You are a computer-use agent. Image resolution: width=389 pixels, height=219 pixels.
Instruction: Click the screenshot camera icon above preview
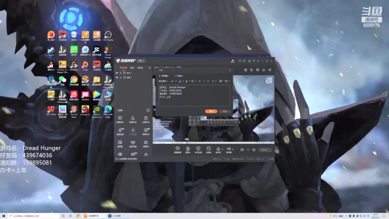click(246, 70)
